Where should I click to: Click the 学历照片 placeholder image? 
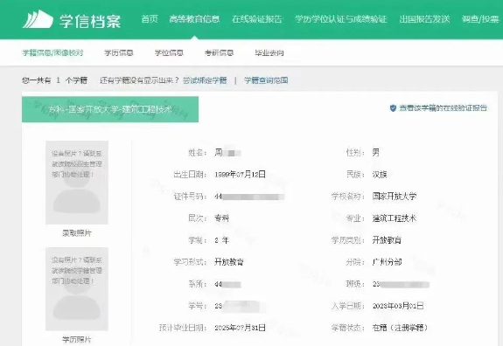point(77,289)
